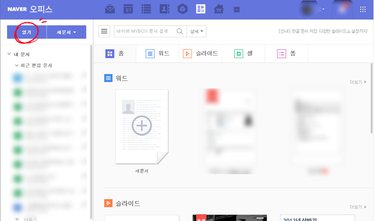Open the dark photo slide thumbnail

[x=230, y=218]
